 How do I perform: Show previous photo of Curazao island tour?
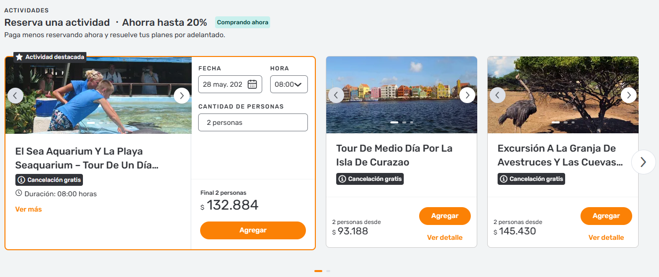(336, 95)
